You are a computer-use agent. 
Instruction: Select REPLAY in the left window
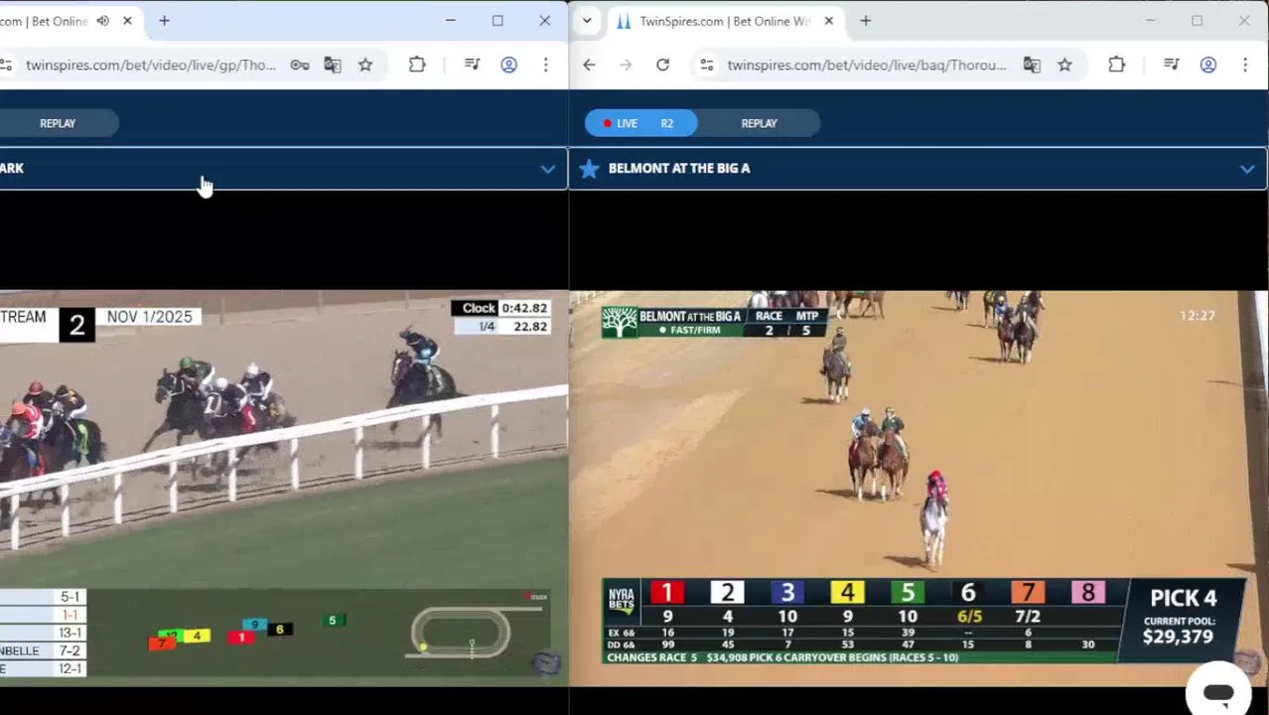pos(58,123)
